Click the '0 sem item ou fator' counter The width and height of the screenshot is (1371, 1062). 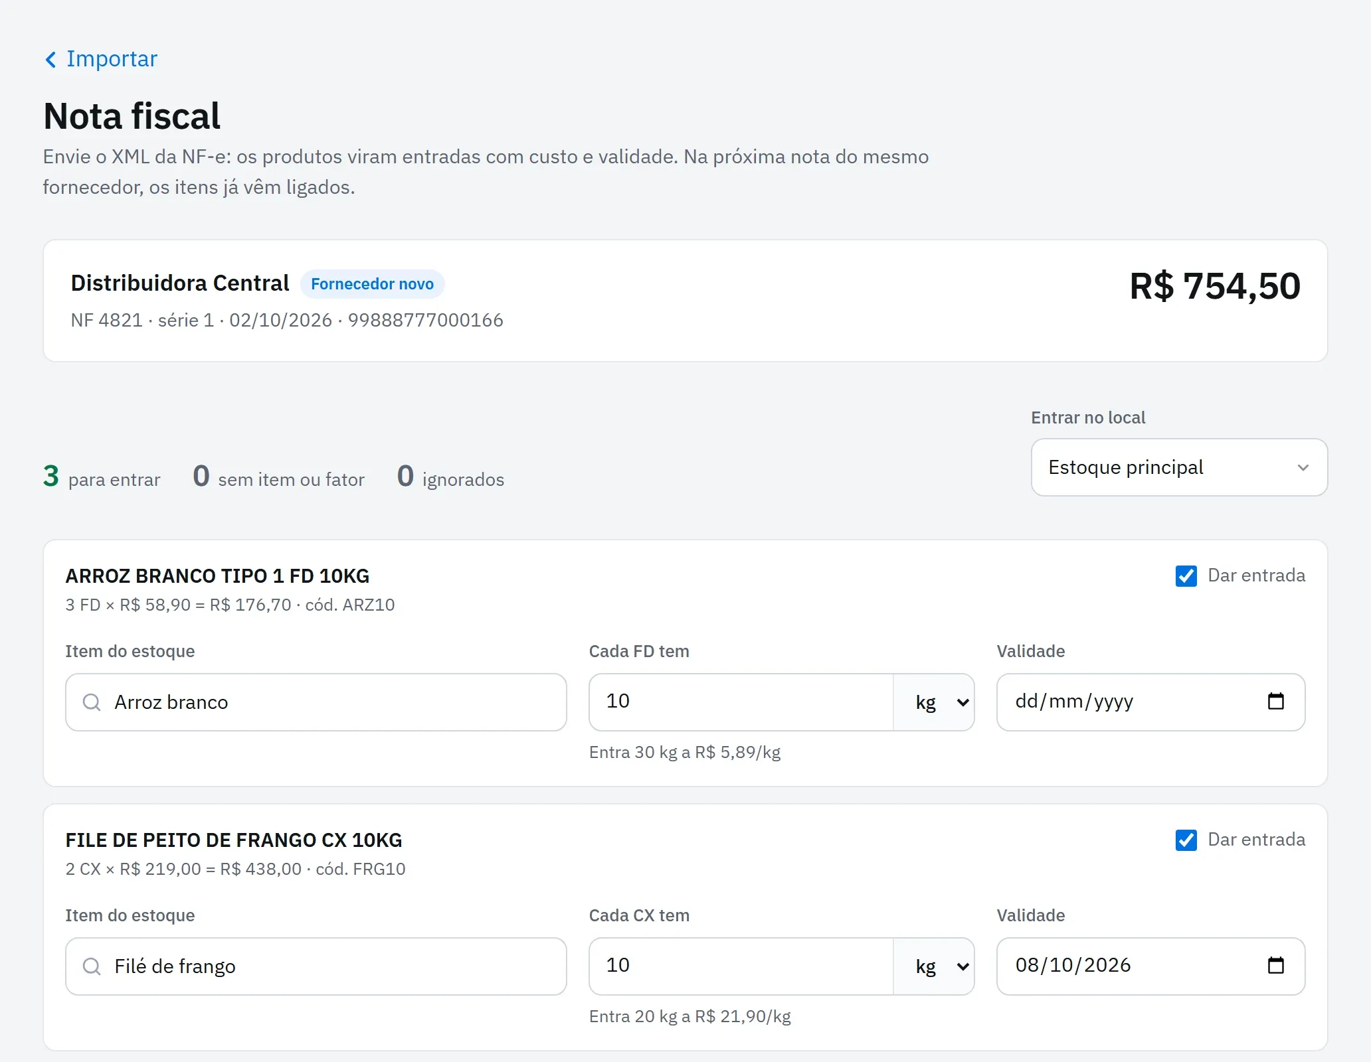[x=278, y=477]
